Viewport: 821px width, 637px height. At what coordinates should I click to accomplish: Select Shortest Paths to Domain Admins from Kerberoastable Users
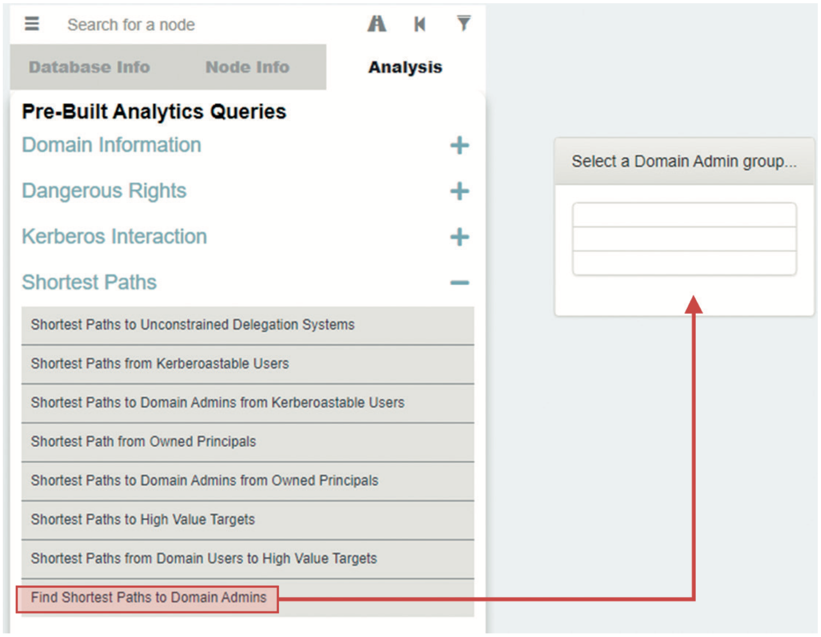(217, 402)
